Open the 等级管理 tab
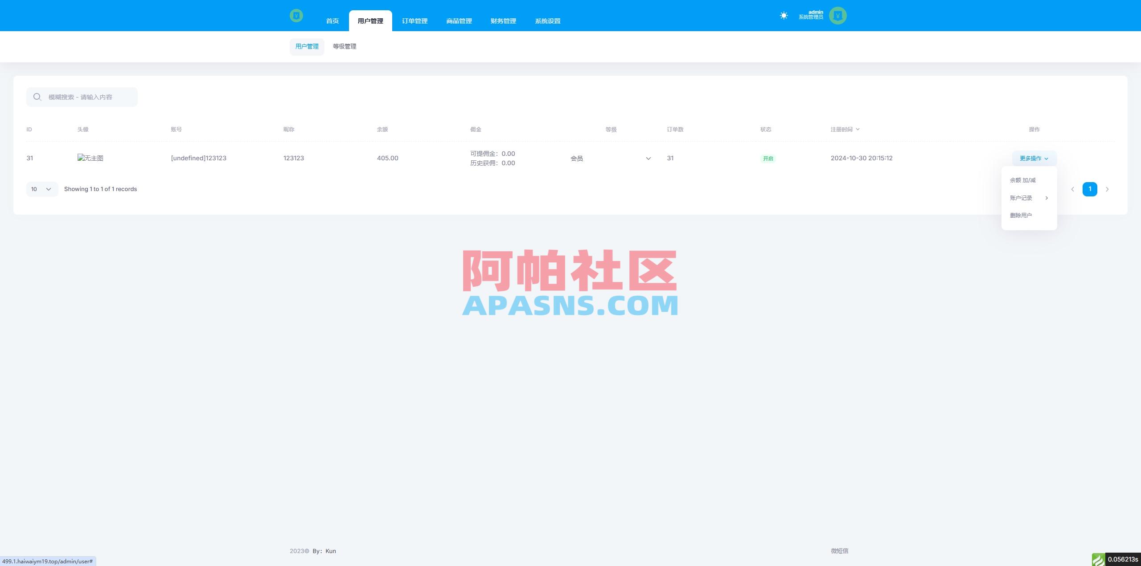 344,46
